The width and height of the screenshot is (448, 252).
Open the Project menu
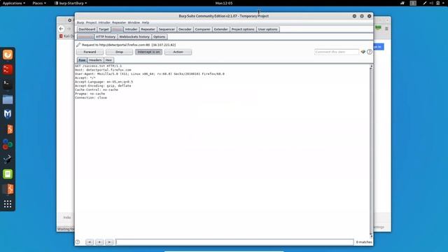[91, 22]
